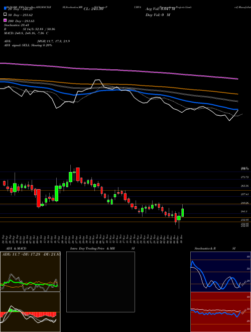Click the 249.26 price axis label
Image resolution: width=251 pixels, height=332 pixels.
(244, 203)
